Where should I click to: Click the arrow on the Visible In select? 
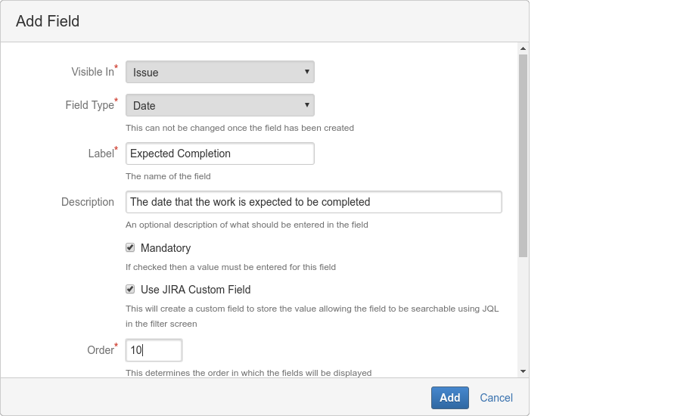[x=306, y=72]
